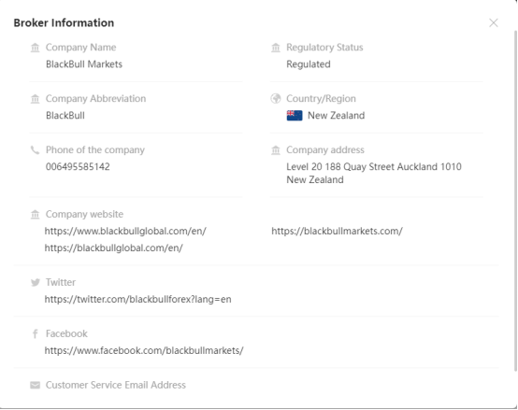Click the bank icon beside Company website
This screenshot has height=410, width=518.
pos(35,215)
